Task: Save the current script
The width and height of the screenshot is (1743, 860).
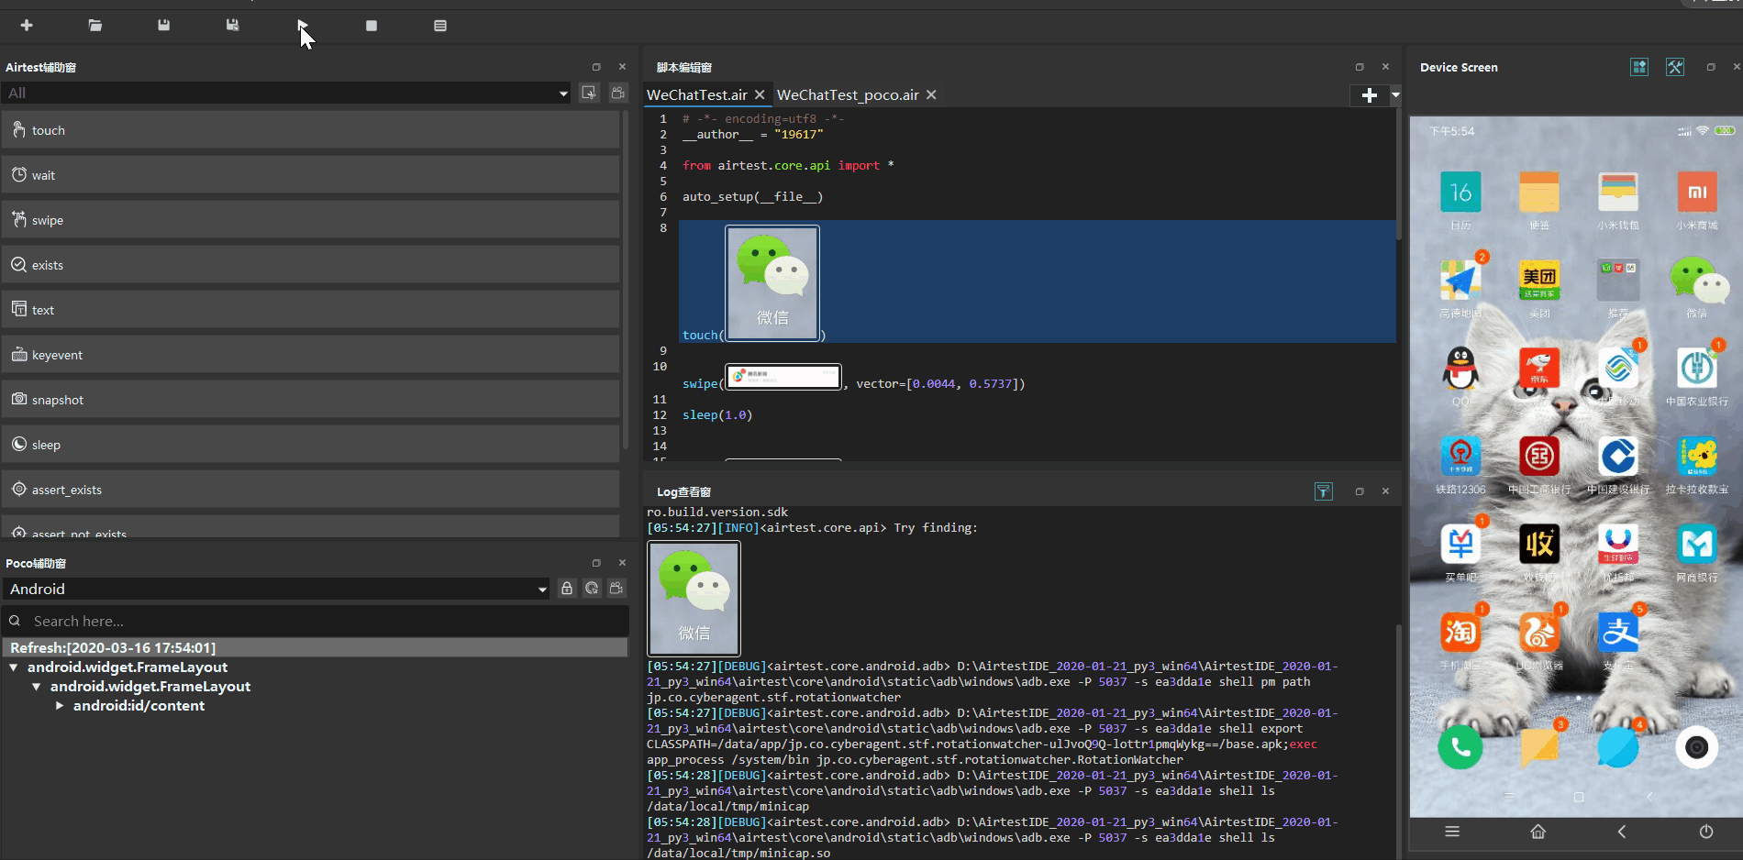Action: tap(164, 26)
